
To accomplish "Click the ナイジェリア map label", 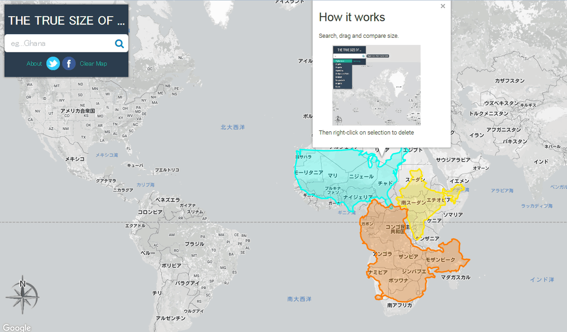I will [359, 196].
